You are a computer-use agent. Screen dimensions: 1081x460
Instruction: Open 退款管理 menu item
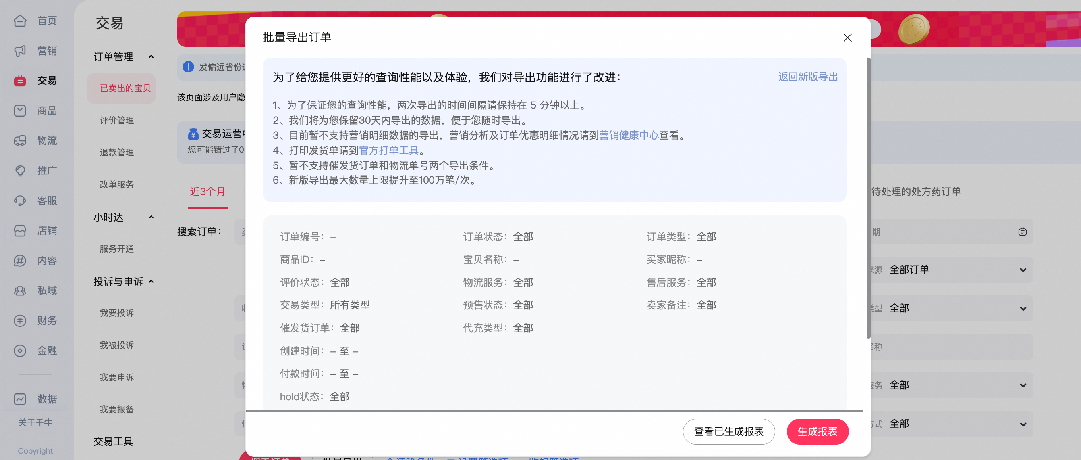tap(117, 153)
